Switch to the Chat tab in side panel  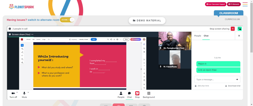coord(206,36)
